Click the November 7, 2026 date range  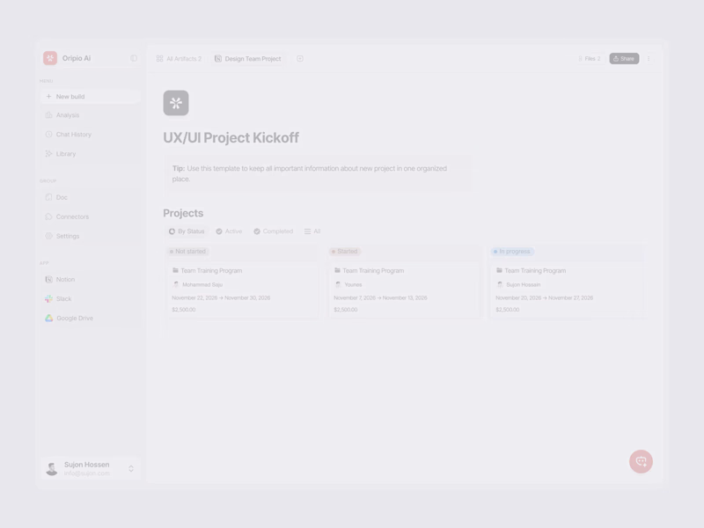coord(380,297)
